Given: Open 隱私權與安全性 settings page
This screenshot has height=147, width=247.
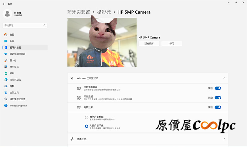Looking at the screenshot, I should [25, 99].
